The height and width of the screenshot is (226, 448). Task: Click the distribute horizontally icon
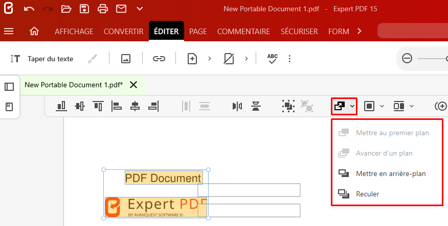tap(186, 106)
